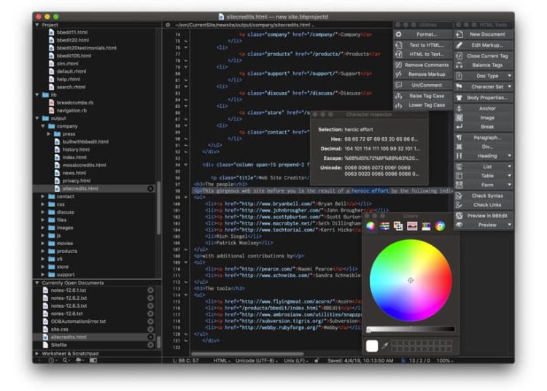This screenshot has height=391, width=547.
Task: Switch to the color sliders picker icon
Action: tap(384, 226)
